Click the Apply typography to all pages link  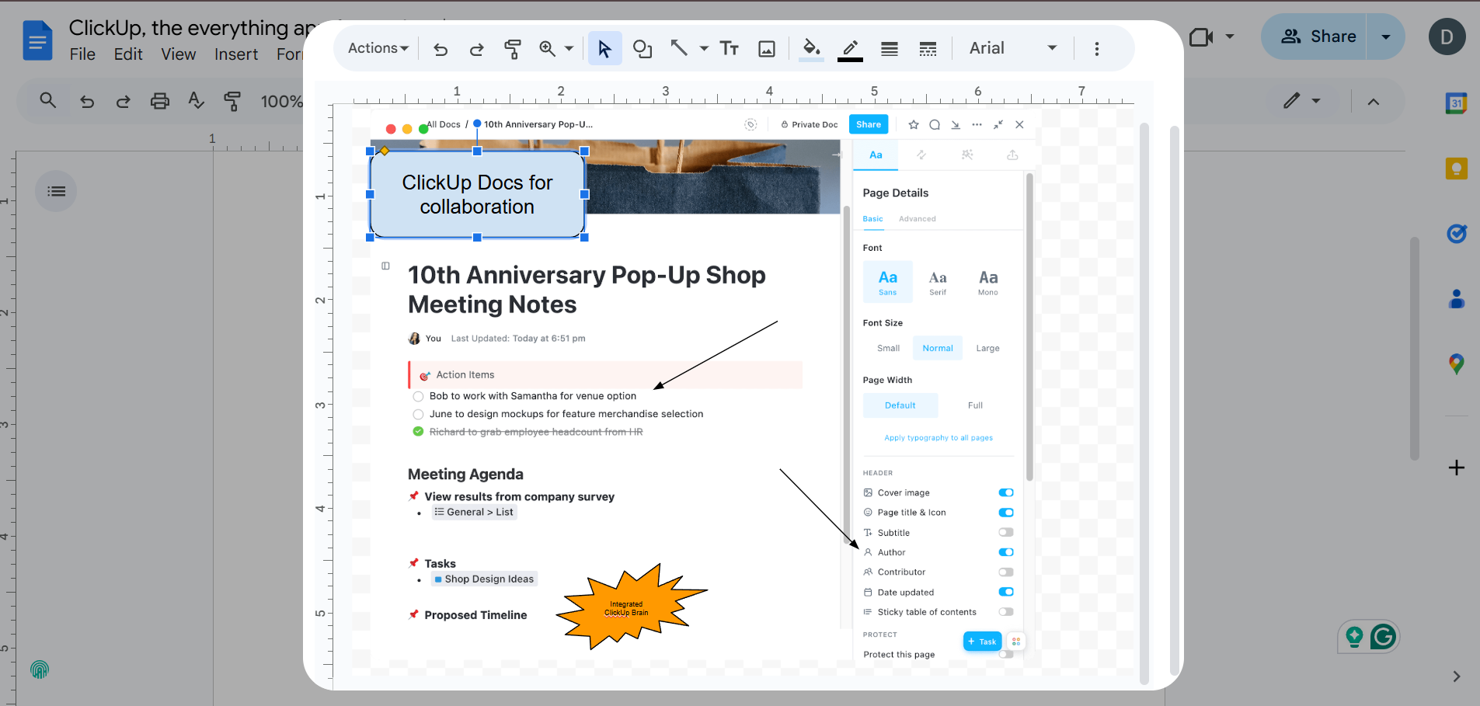pos(937,437)
